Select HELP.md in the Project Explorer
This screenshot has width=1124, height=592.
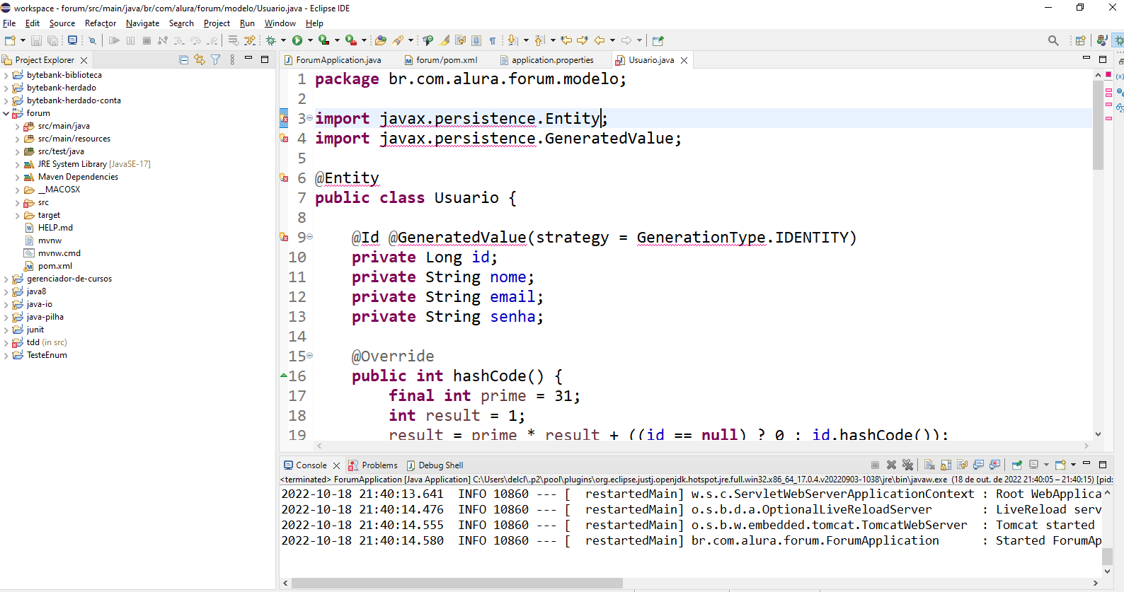pyautogui.click(x=49, y=228)
